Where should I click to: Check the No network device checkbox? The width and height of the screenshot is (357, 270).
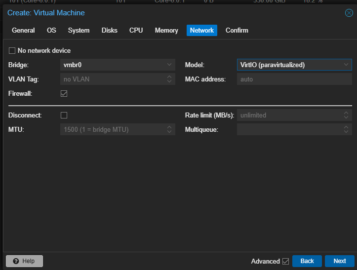(x=12, y=50)
